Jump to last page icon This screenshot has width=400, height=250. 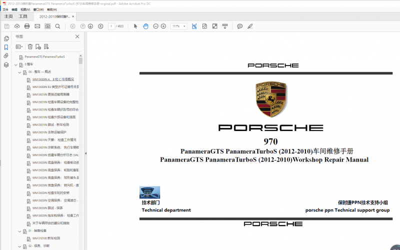click(101, 26)
